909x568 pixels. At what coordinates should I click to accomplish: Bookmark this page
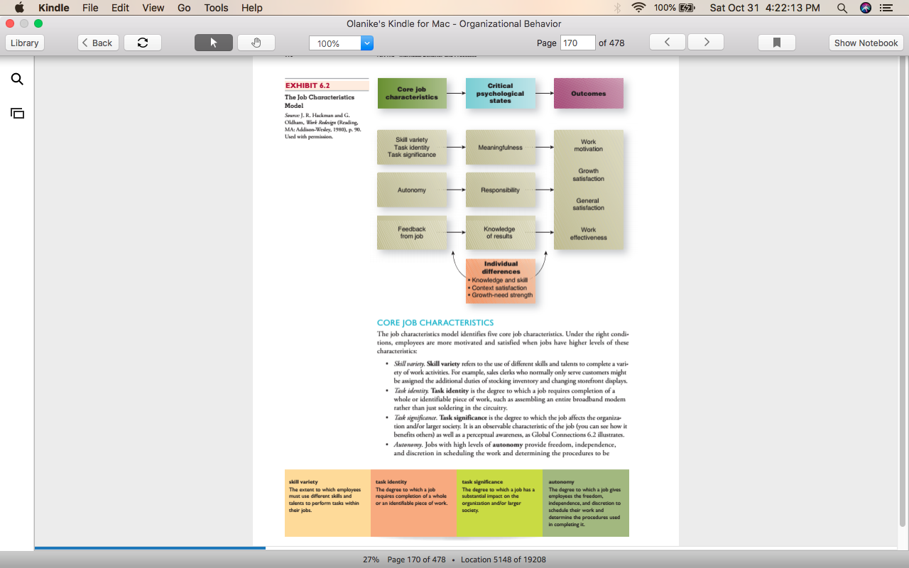click(x=777, y=43)
